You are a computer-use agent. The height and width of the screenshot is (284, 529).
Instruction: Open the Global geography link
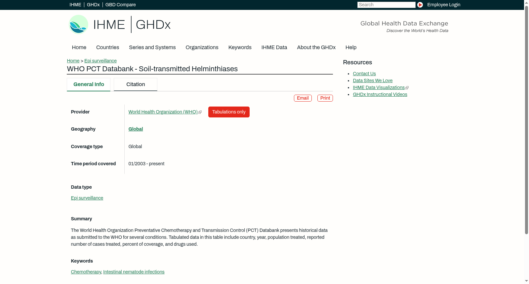pyautogui.click(x=136, y=129)
